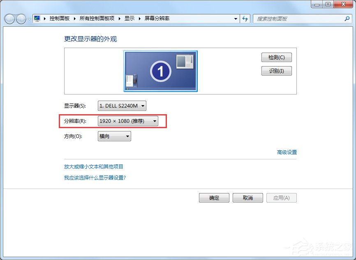This screenshot has height=260, width=356.
Task: Click the address bar dropdown chevron
Action: (x=236, y=18)
